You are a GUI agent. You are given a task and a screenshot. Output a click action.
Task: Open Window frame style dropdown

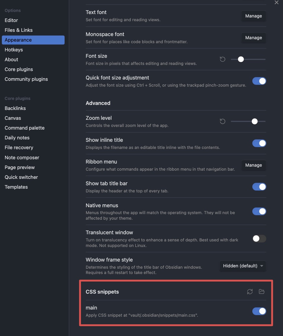(243, 266)
